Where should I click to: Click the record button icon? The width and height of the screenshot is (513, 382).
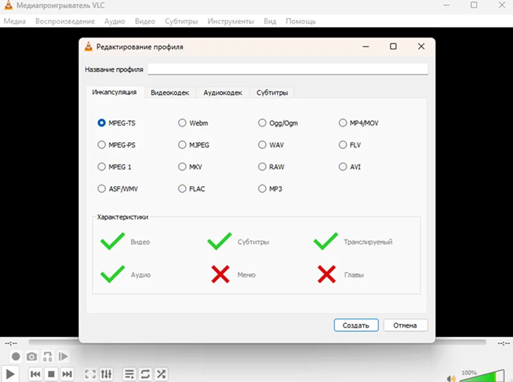15,356
